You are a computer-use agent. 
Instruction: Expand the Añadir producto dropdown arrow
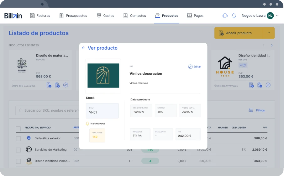point(269,33)
